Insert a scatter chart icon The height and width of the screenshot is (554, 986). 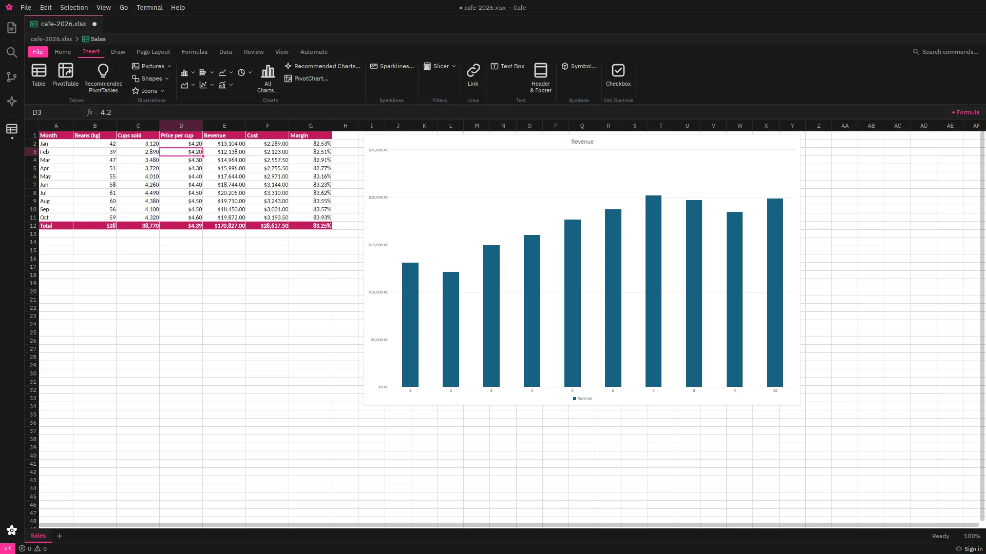[203, 85]
